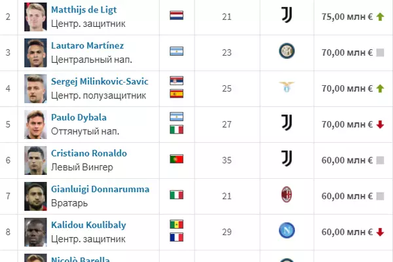The height and width of the screenshot is (262, 393).
Task: Click the Juventus crest in de Ligt's row
Action: [x=286, y=15]
